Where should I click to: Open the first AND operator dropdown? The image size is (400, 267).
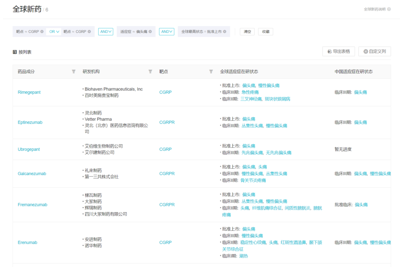point(106,32)
